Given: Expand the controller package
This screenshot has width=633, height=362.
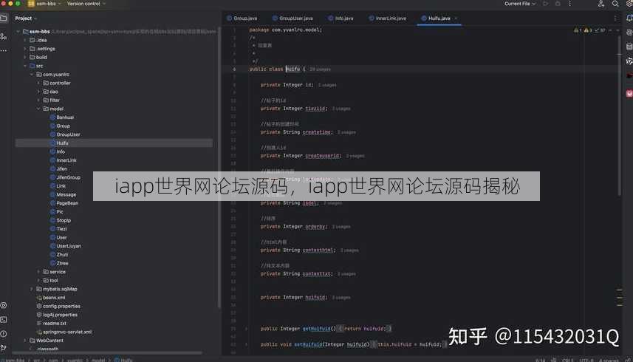Looking at the screenshot, I should [38, 83].
